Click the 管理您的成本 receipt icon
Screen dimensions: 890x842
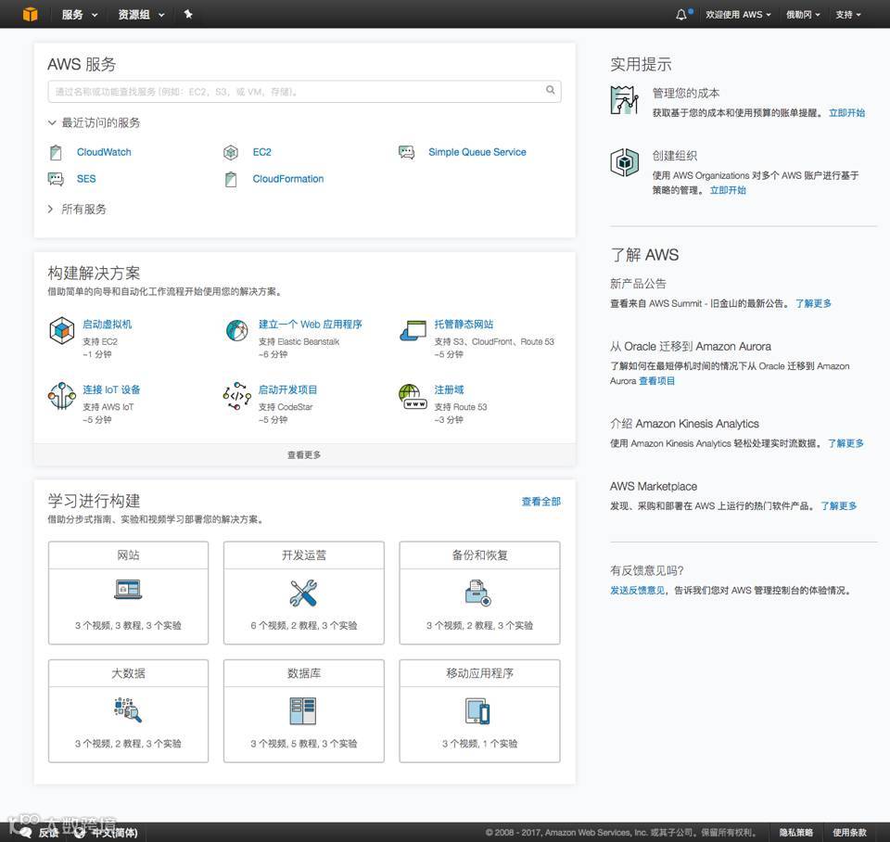[x=624, y=100]
